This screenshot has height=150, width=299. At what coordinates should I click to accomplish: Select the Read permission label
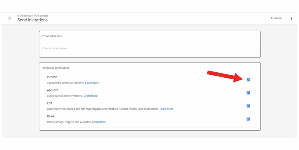(x=50, y=116)
